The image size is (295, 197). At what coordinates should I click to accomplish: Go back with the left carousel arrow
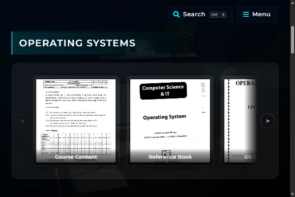23,121
